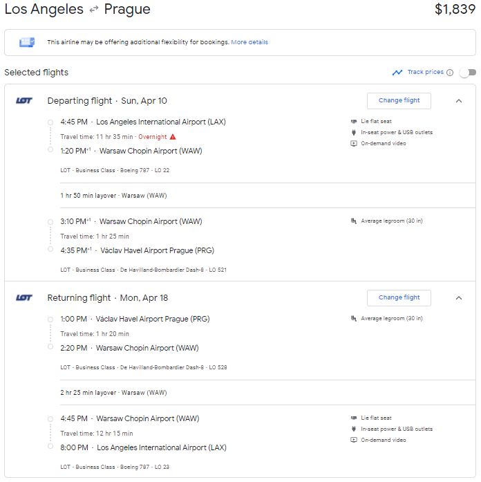Change flight for the returning trip
The image size is (481, 482).
click(399, 297)
